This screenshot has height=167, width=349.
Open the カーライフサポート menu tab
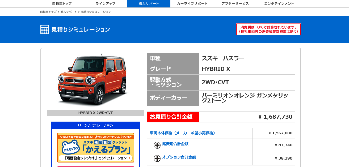(x=192, y=4)
